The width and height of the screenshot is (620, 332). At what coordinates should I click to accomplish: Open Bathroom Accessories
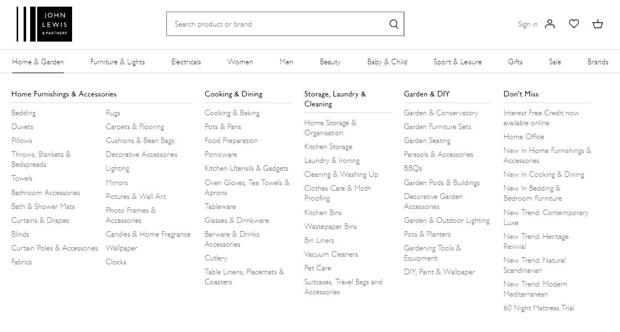point(45,193)
